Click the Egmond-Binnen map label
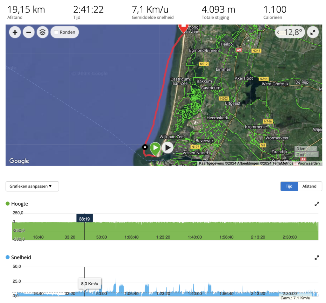This screenshot has width=326, height=303. [204, 50]
